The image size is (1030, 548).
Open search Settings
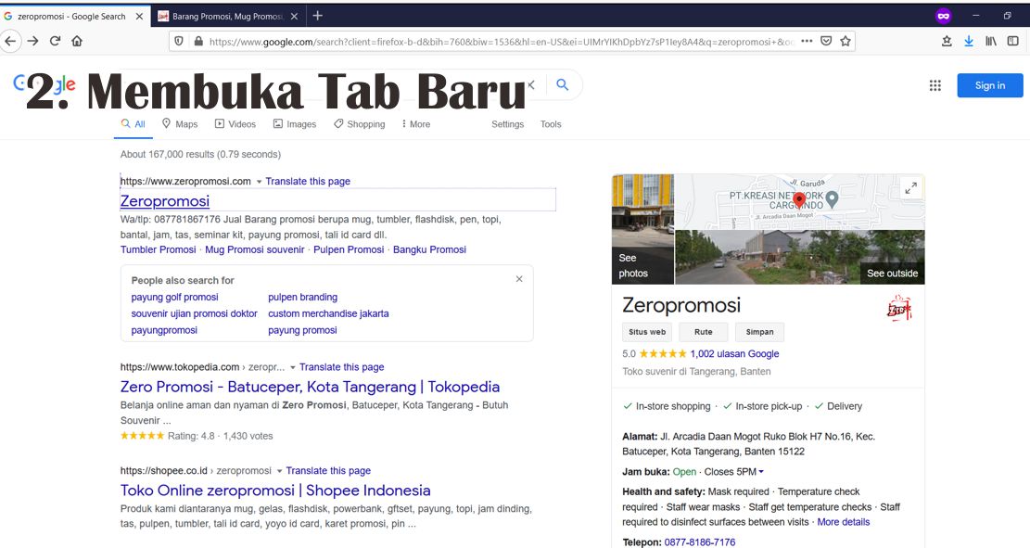508,123
